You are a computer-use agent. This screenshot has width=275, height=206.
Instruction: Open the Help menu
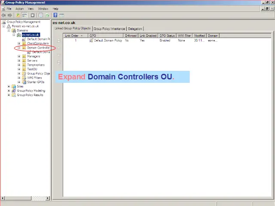click(x=55, y=9)
